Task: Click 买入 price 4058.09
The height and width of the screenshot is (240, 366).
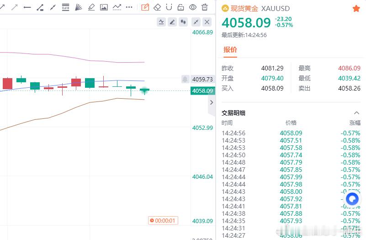Action: point(272,88)
